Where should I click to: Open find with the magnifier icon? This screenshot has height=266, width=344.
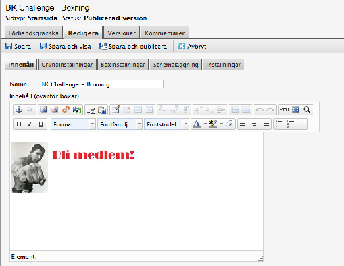(x=307, y=109)
